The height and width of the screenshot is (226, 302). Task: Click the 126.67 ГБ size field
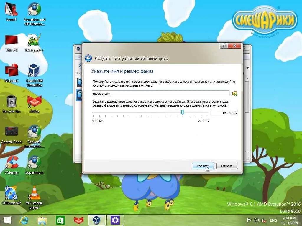pos(224,113)
